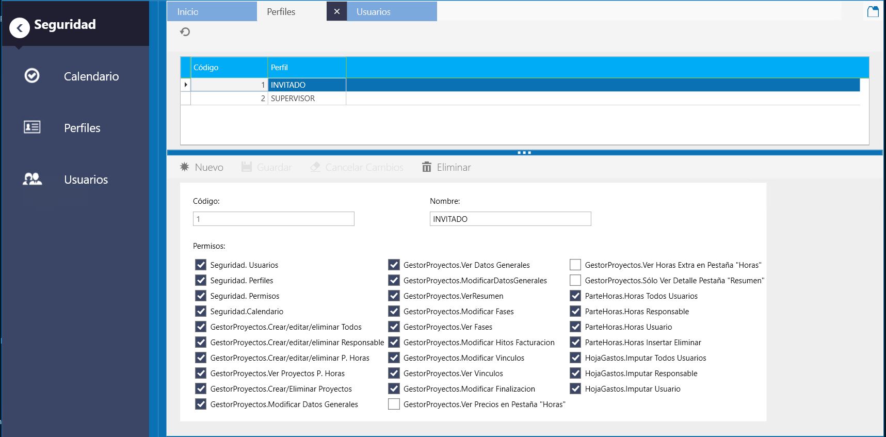Click the refresh icon below the tabs

[185, 32]
